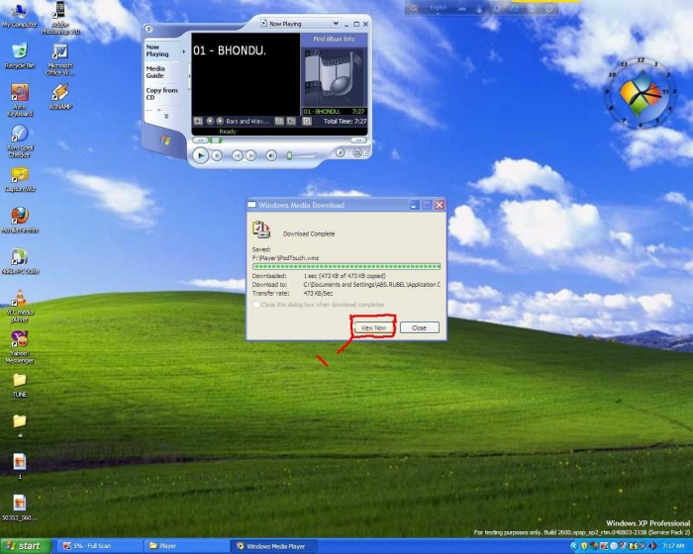Click the album art thumbnail
Screen dimensions: 693x554
[x=334, y=76]
